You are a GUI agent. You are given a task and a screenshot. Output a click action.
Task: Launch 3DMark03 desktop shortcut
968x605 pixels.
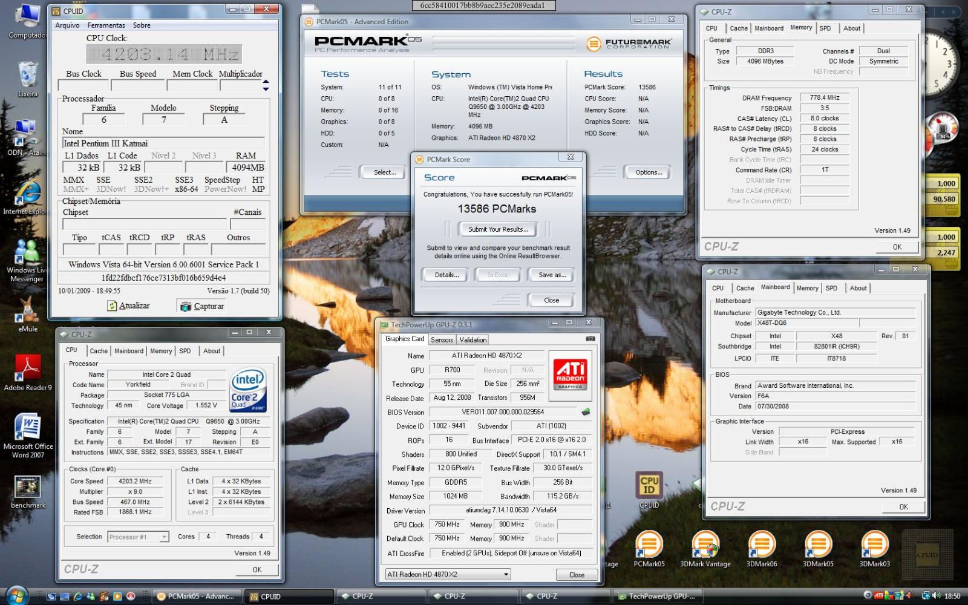(874, 549)
